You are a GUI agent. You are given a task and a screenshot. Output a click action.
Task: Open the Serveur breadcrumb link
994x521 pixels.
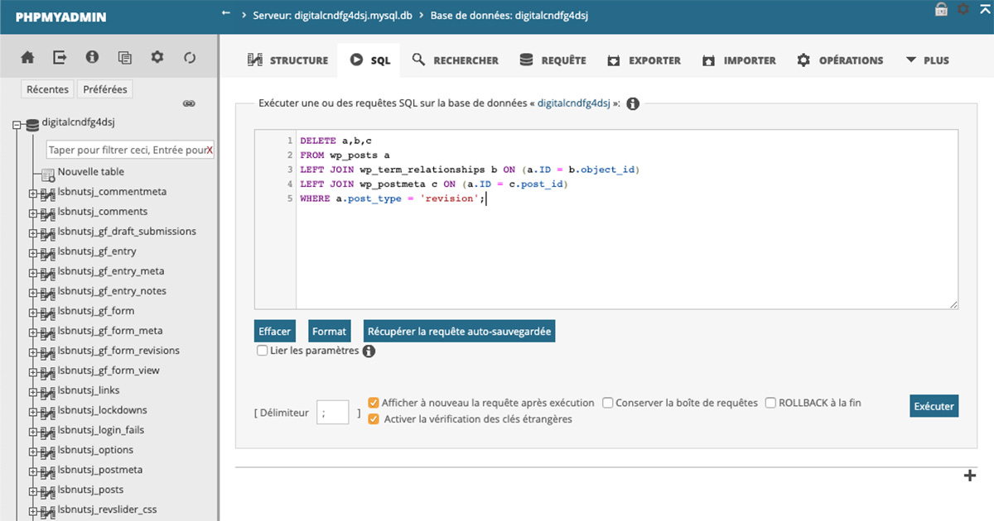click(x=333, y=15)
